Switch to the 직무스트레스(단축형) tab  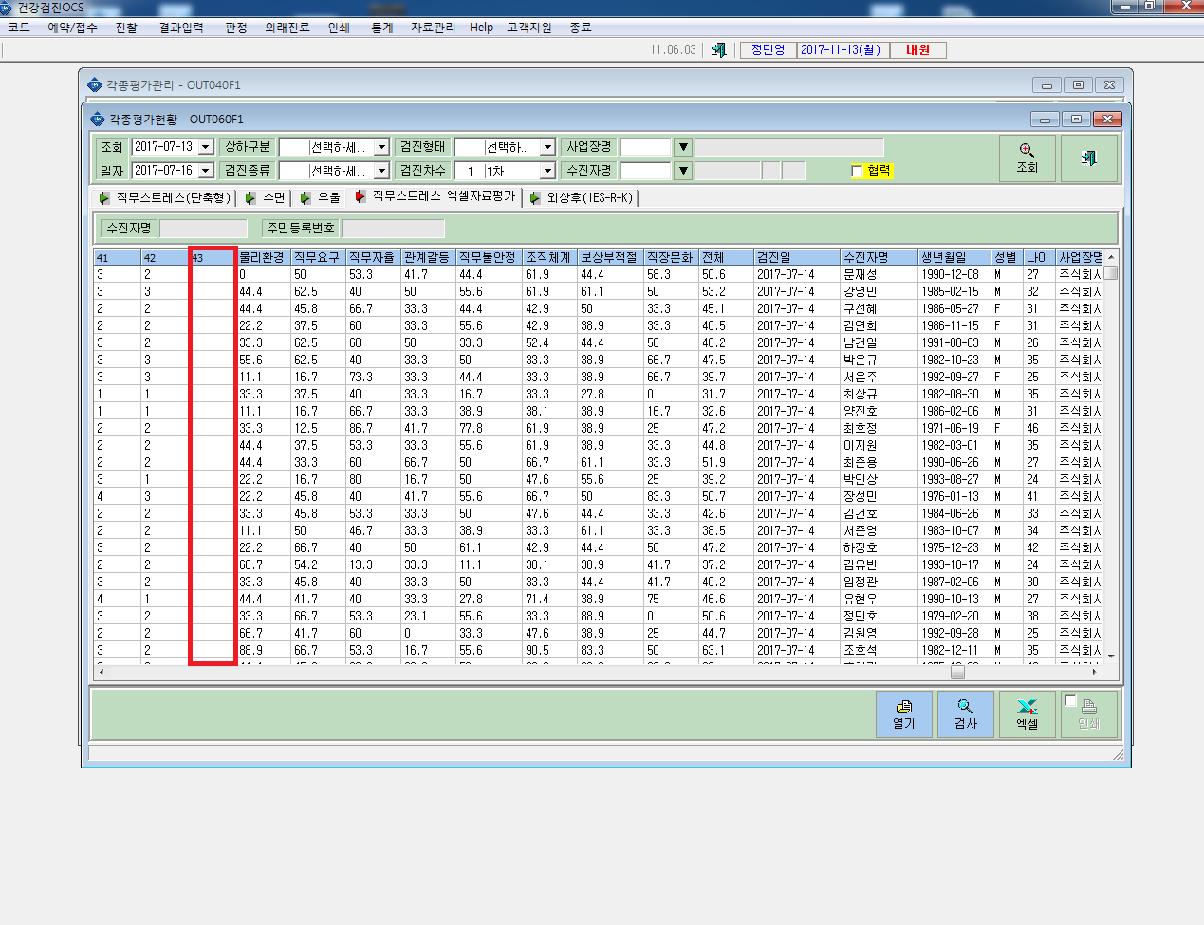click(x=165, y=197)
